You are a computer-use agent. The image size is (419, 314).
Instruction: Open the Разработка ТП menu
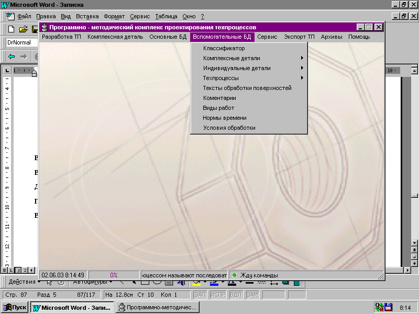click(x=61, y=37)
